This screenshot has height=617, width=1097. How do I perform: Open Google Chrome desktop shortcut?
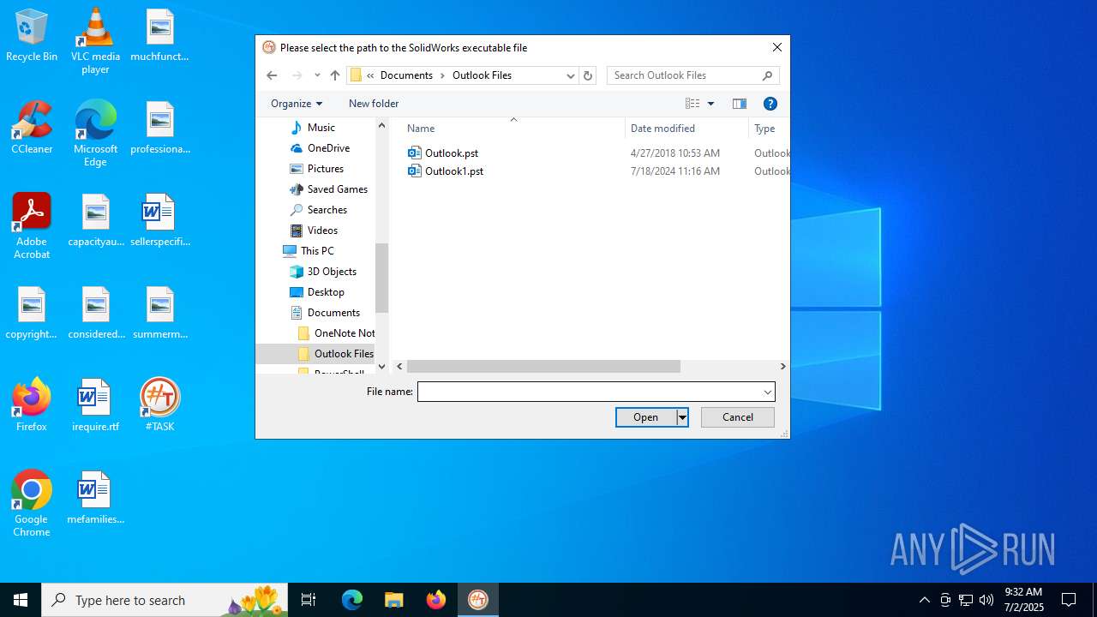tap(32, 504)
